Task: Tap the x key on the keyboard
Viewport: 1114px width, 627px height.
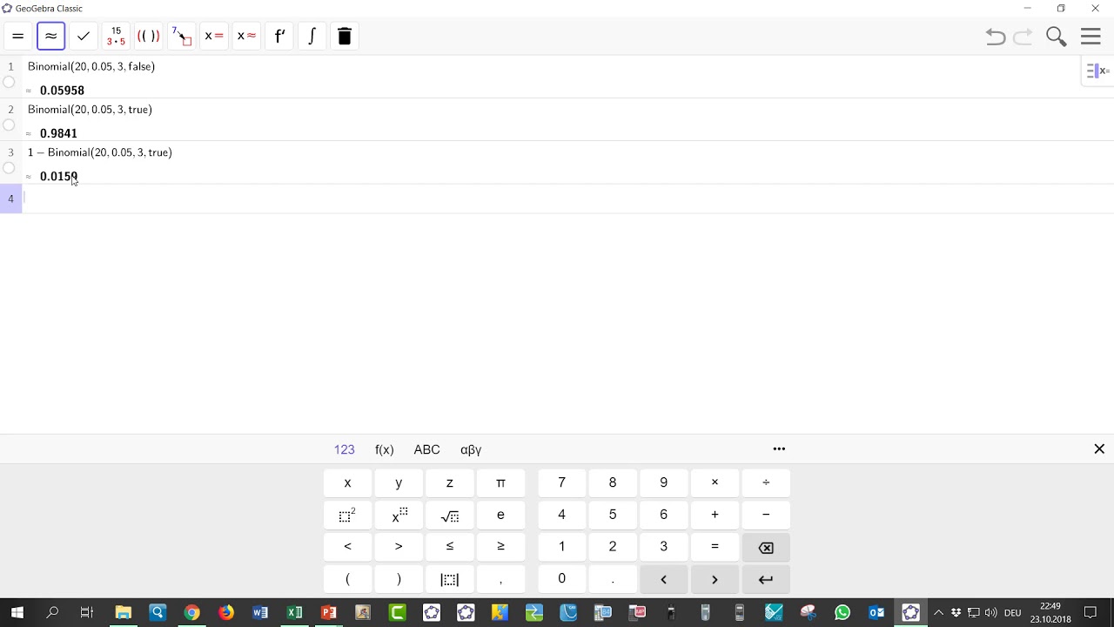Action: [347, 482]
